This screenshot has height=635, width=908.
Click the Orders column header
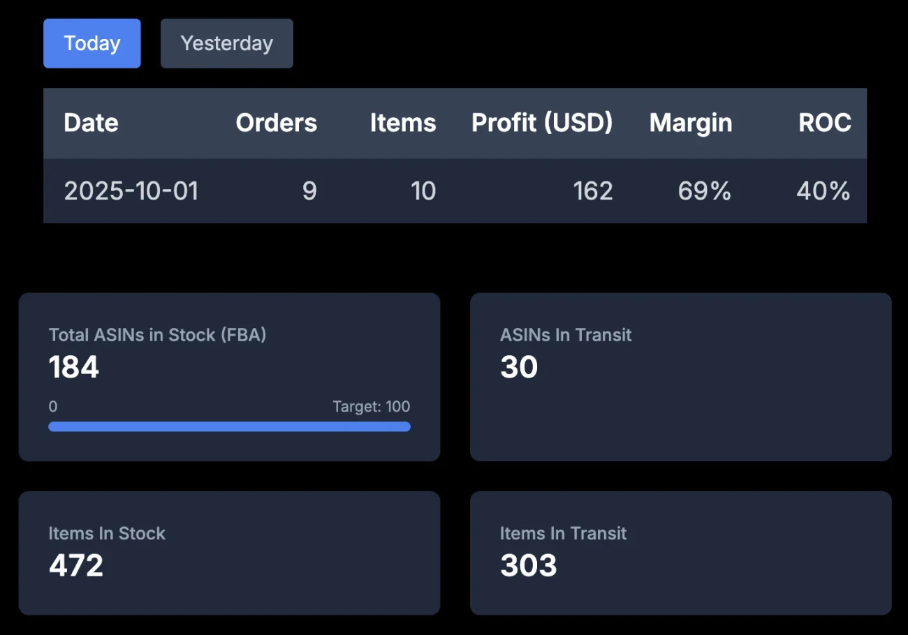[276, 123]
